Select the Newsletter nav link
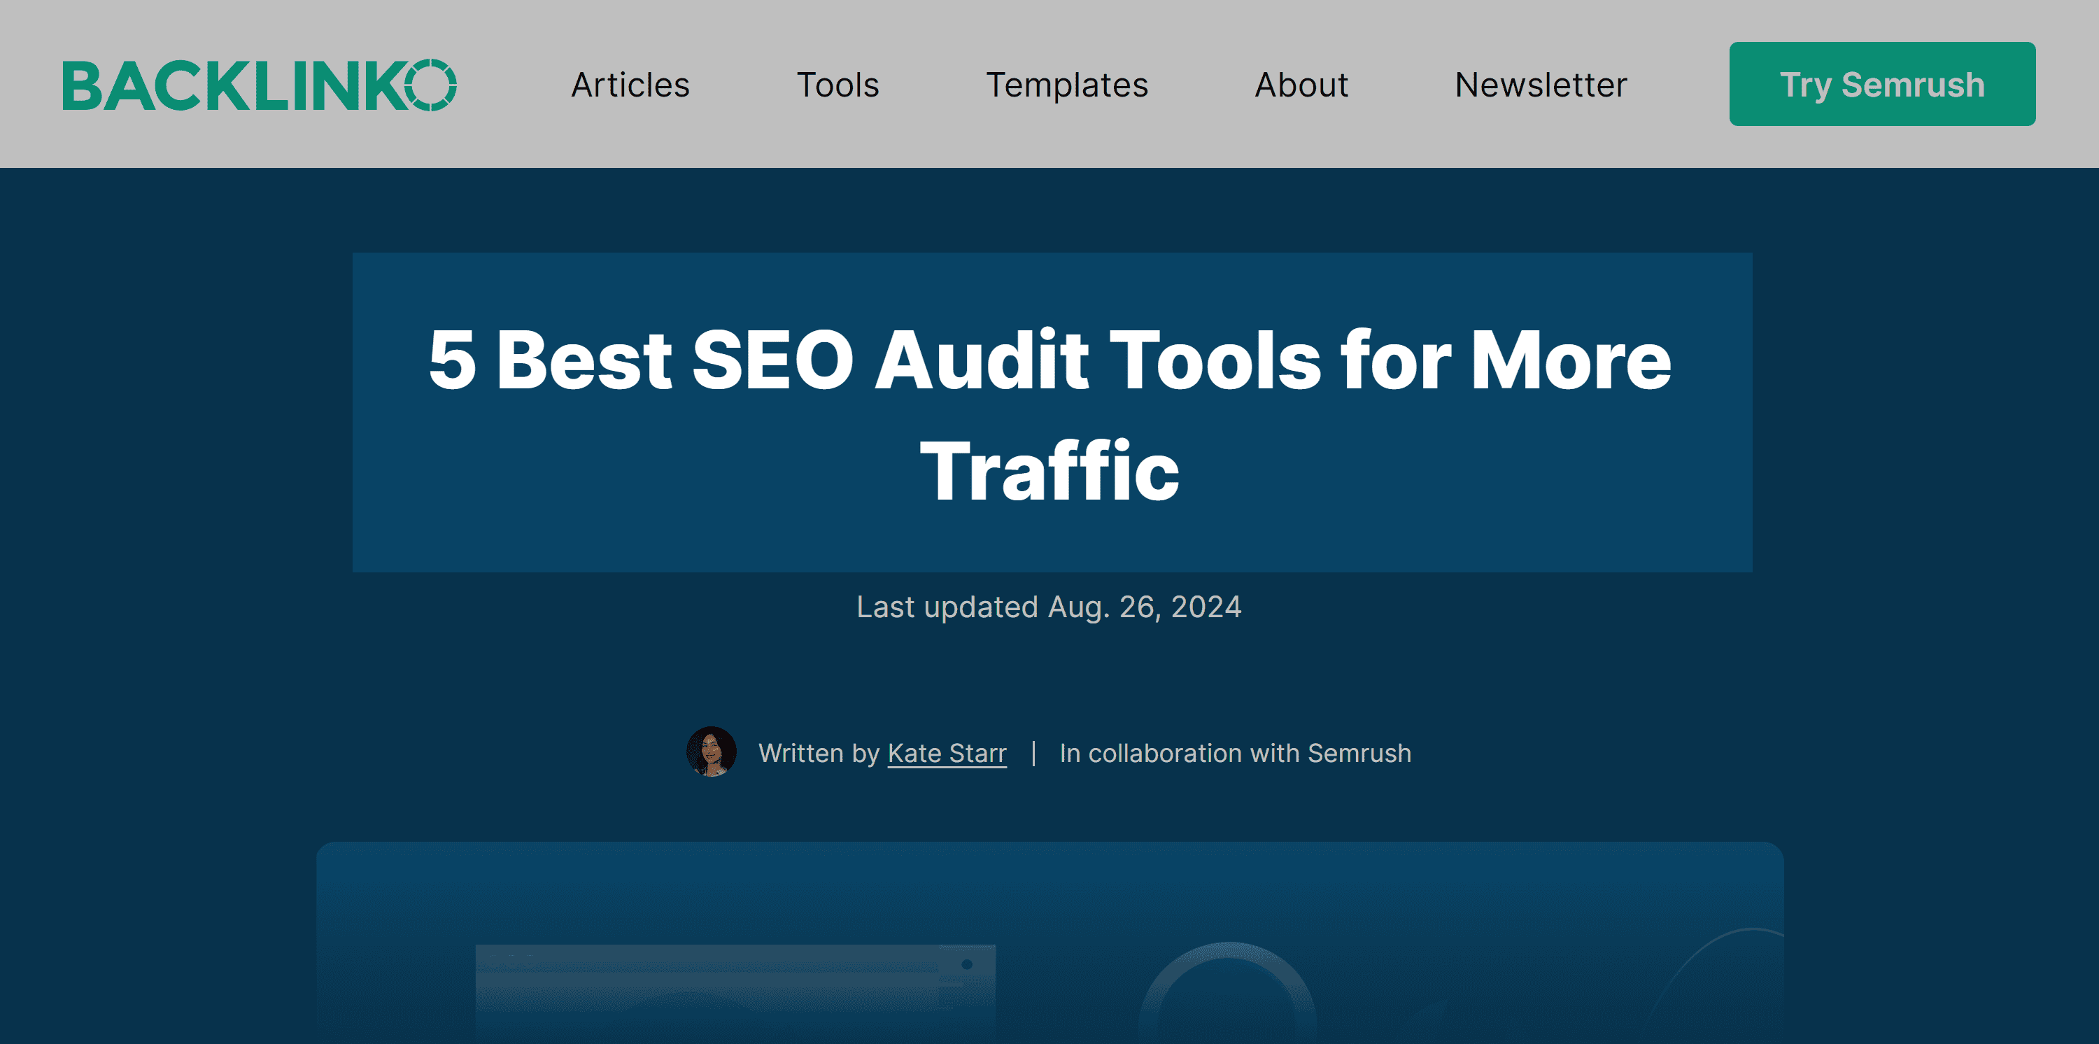2099x1044 pixels. coord(1541,85)
